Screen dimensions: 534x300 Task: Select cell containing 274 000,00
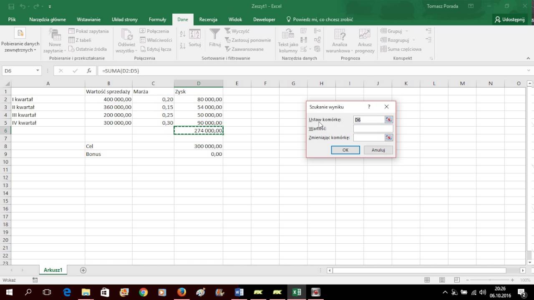click(199, 130)
